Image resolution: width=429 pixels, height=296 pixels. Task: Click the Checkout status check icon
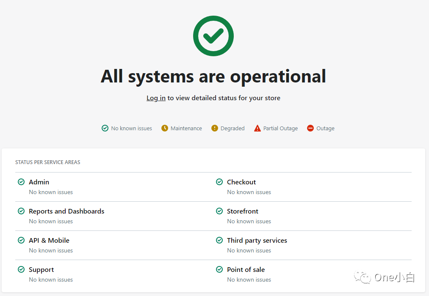click(x=219, y=182)
